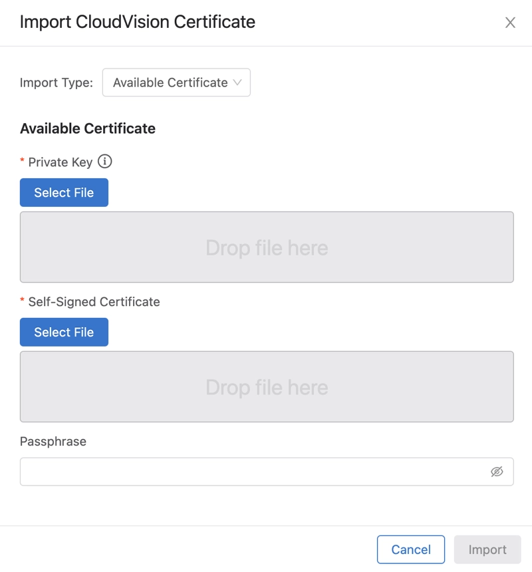Click the Import CloudVision Certificate title

pyautogui.click(x=138, y=22)
